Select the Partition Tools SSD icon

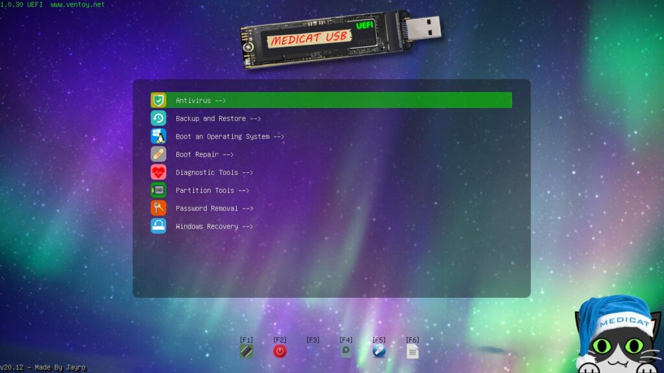pos(158,190)
